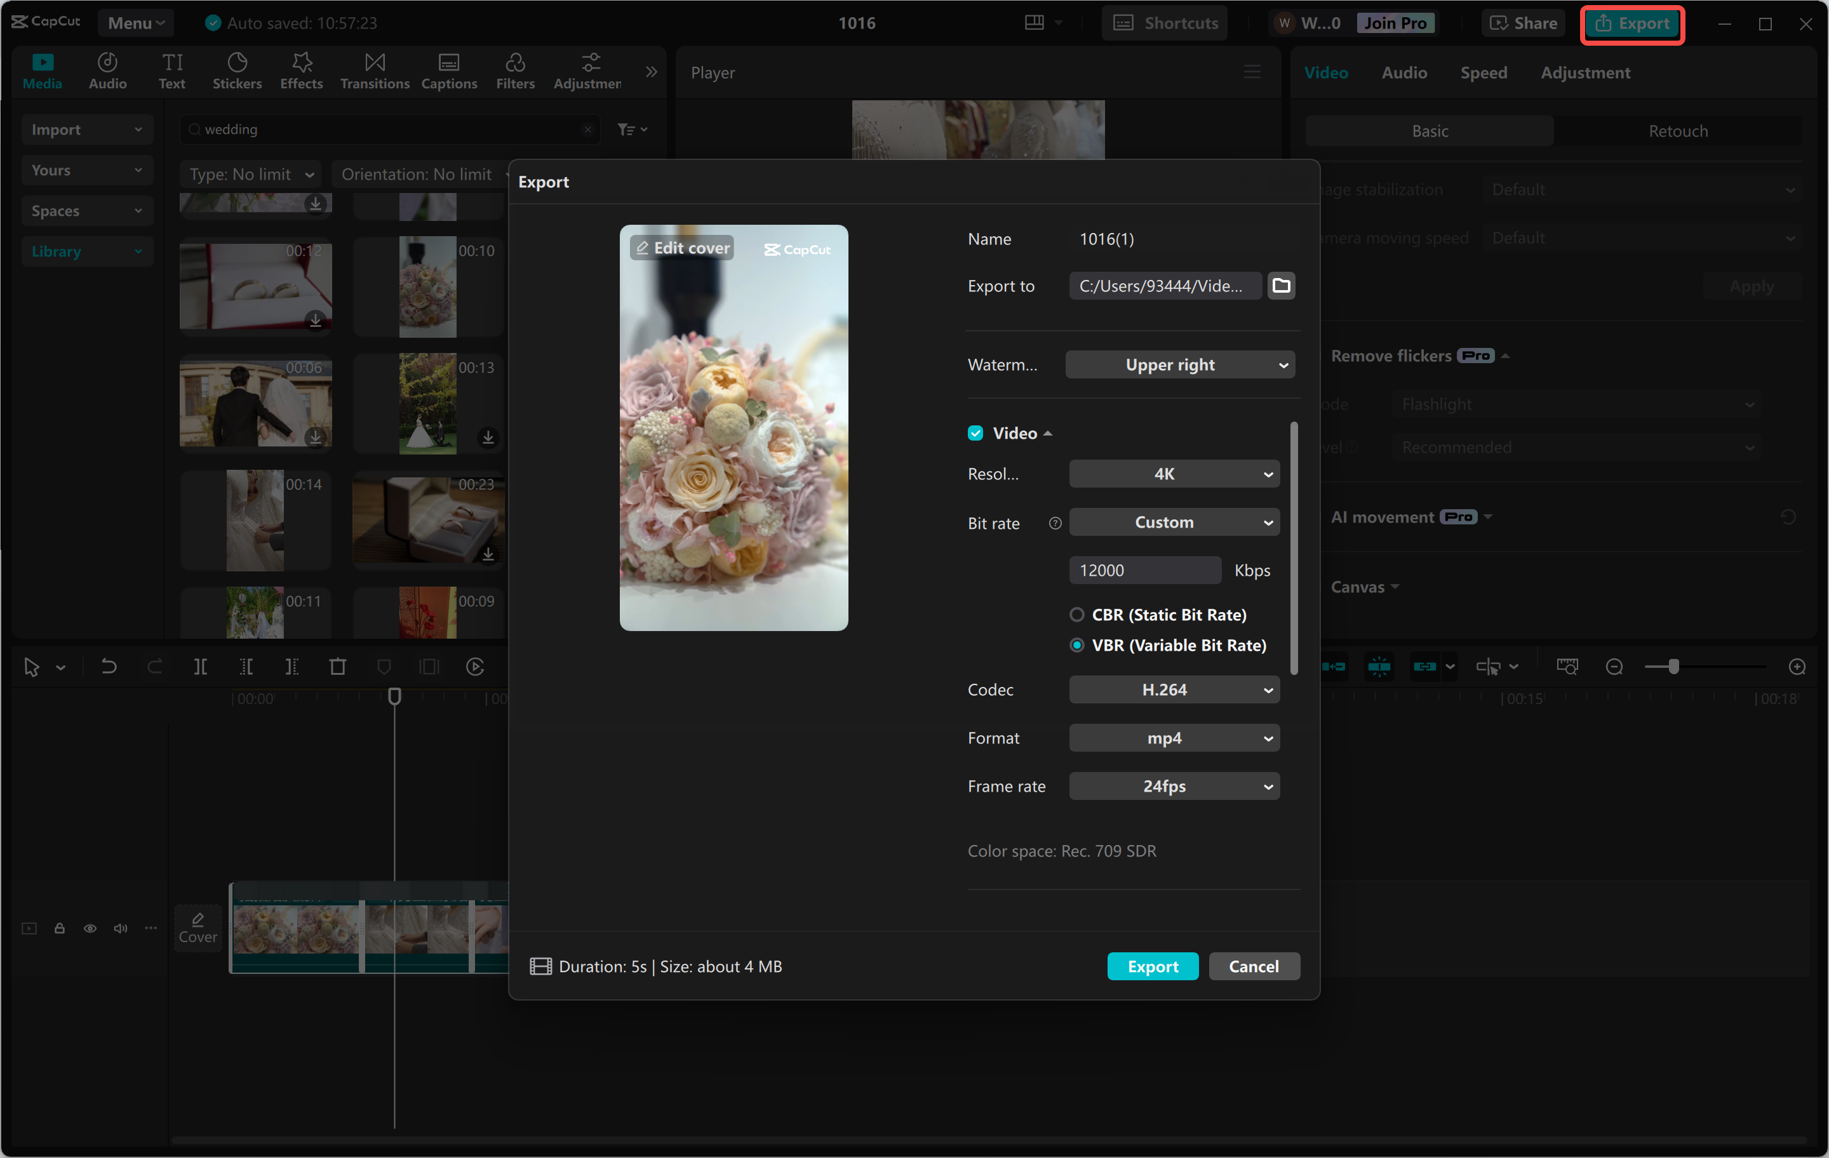Image resolution: width=1829 pixels, height=1158 pixels.
Task: Change watermark position from Upper right
Action: pos(1179,364)
